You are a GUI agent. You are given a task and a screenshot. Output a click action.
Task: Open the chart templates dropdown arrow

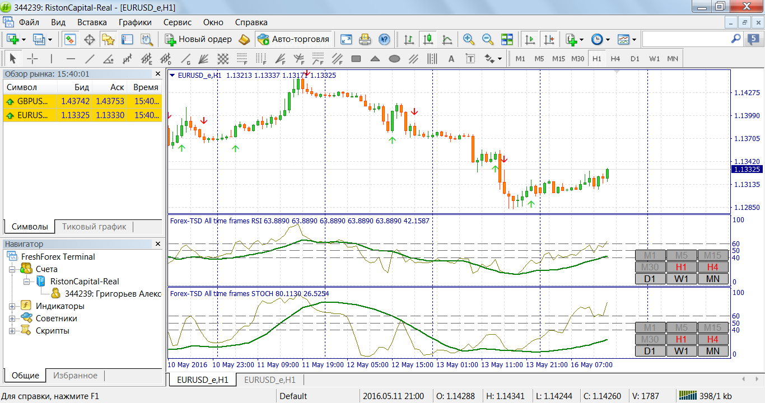tap(635, 40)
